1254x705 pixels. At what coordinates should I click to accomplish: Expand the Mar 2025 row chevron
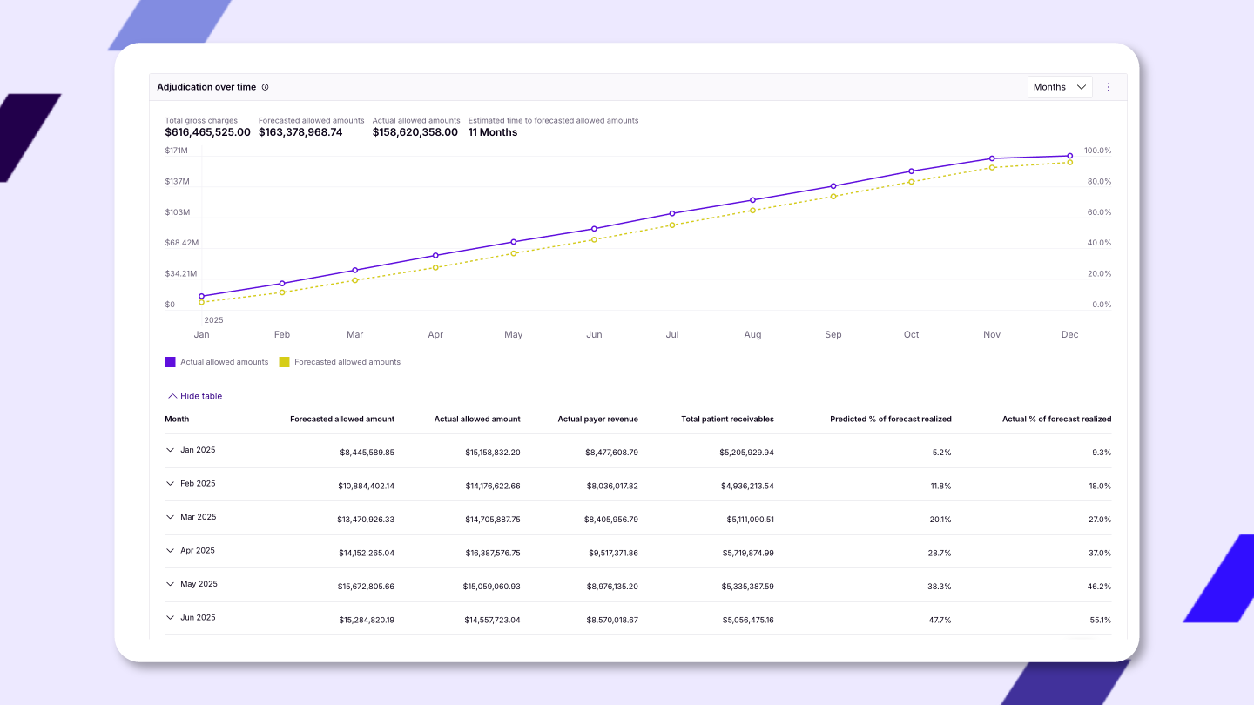[170, 517]
